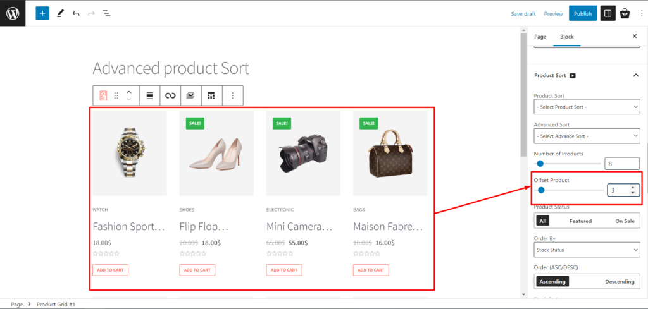
Task: Add Maison Fabre bag to cart
Action: tap(371, 270)
